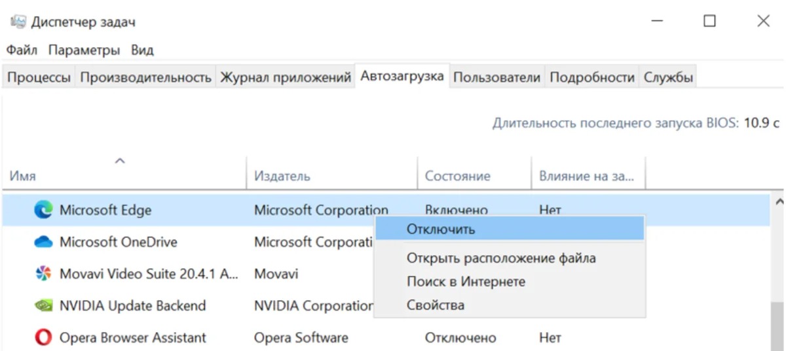Screen dimensions: 786x351
Task: Click the BIOS time value 10.9 с
Action: coord(762,122)
